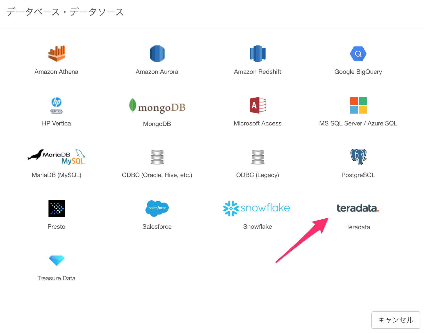The height and width of the screenshot is (333, 424).
Task: Choose the Microsoft Access icon
Action: click(258, 105)
